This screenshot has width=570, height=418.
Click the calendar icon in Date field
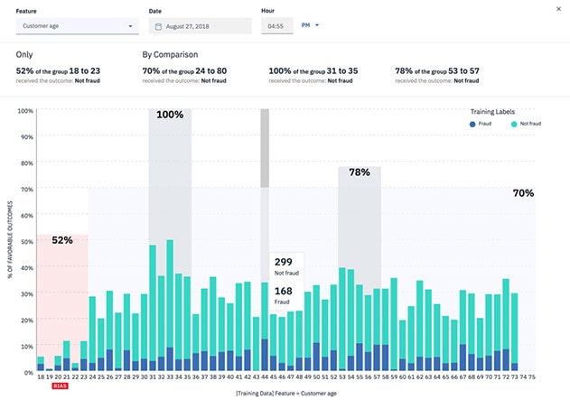(x=158, y=26)
